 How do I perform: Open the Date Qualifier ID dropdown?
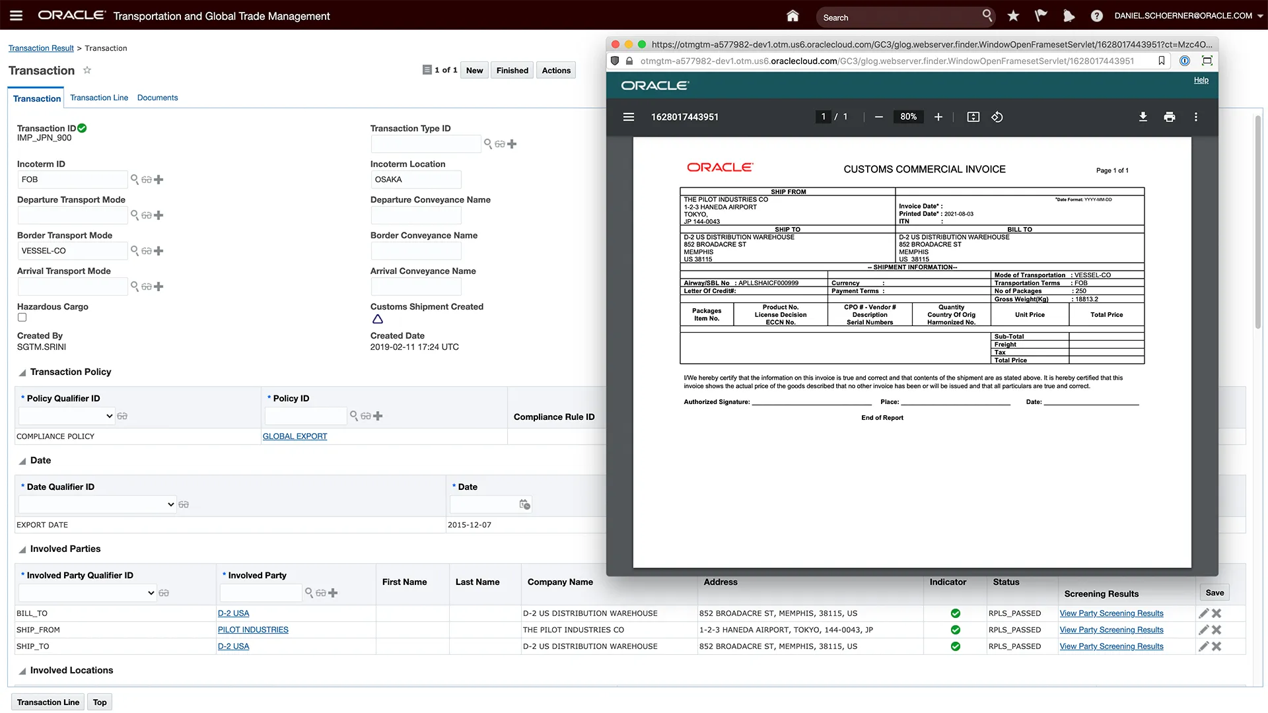click(97, 504)
